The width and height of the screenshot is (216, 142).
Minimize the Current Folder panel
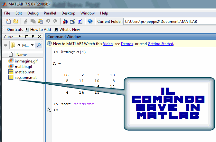21,36
